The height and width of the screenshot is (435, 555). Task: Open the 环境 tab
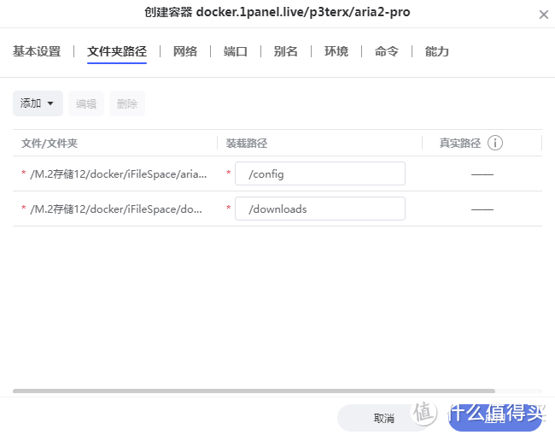(x=336, y=51)
